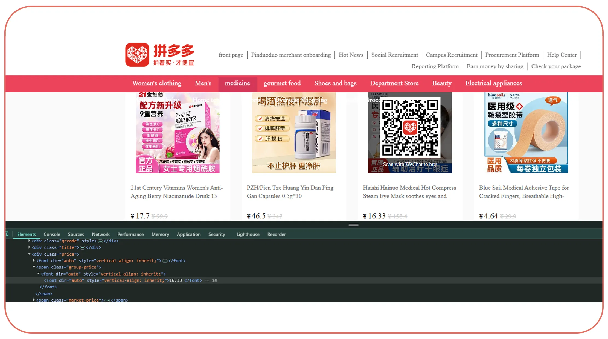Select Beauty category
This screenshot has width=608, height=339.
coord(442,83)
